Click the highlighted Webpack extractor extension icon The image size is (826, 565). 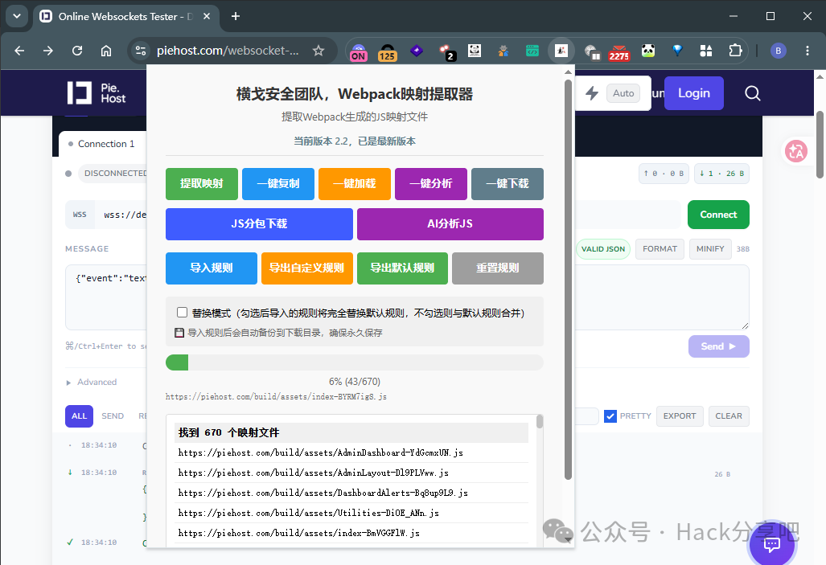click(x=561, y=51)
